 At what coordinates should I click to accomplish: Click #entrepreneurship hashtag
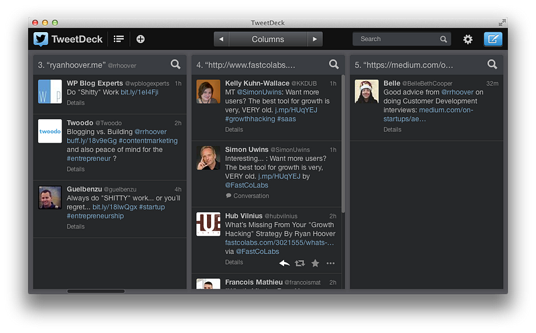coord(95,216)
